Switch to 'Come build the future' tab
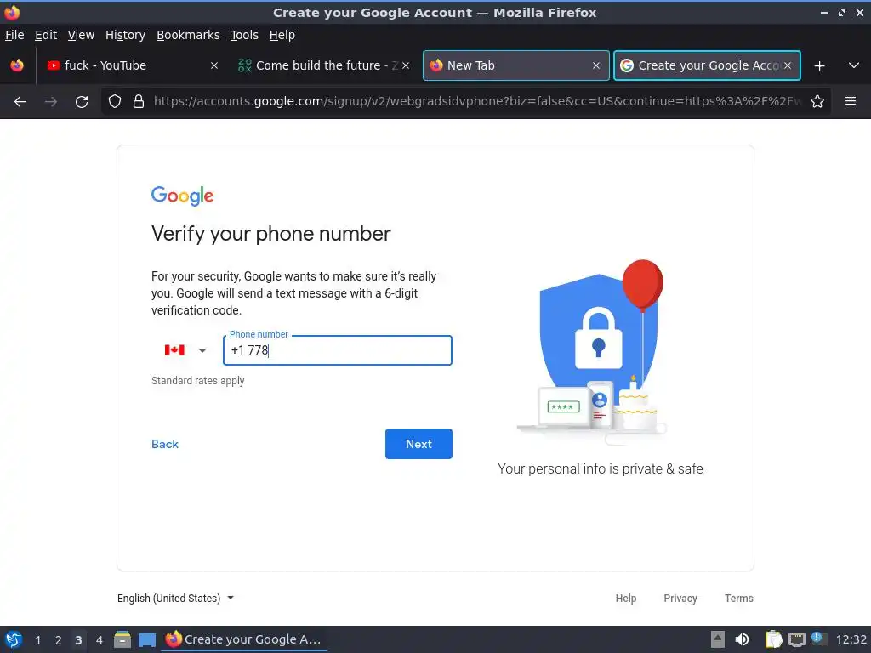 324,65
